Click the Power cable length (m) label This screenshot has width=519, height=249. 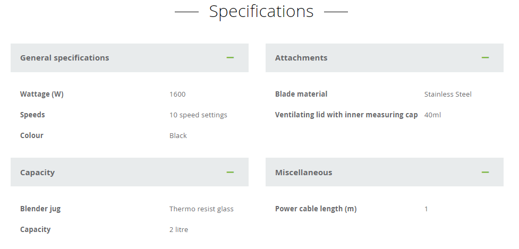click(x=316, y=209)
